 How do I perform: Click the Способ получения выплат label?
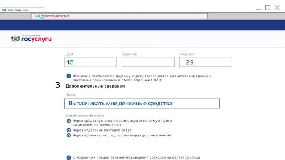(85, 116)
